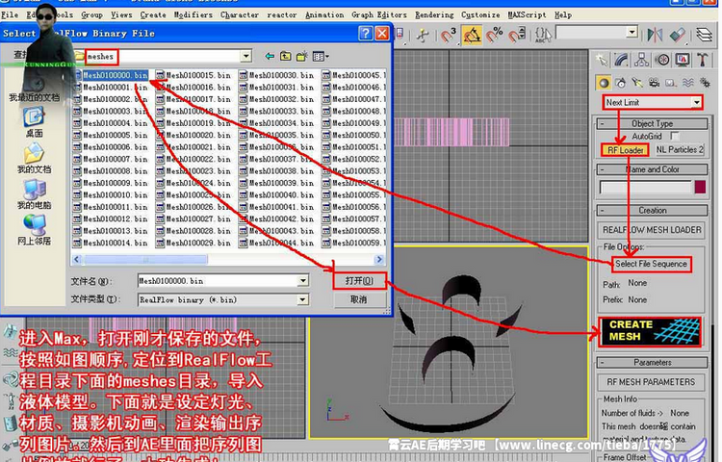722x462 pixels.
Task: Select file Mesh0100001.bin
Action: 110,87
